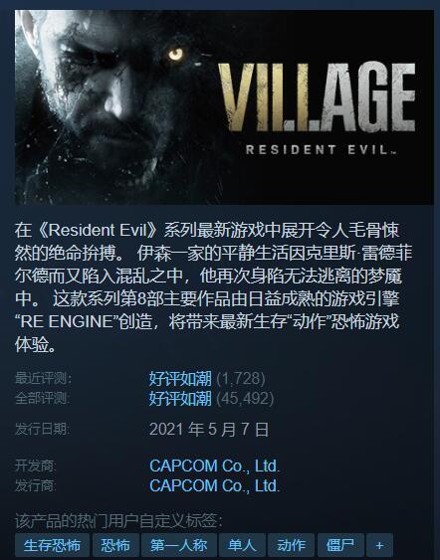This screenshot has height=560, width=440.
Task: Open the 动作 tag
Action: (291, 545)
